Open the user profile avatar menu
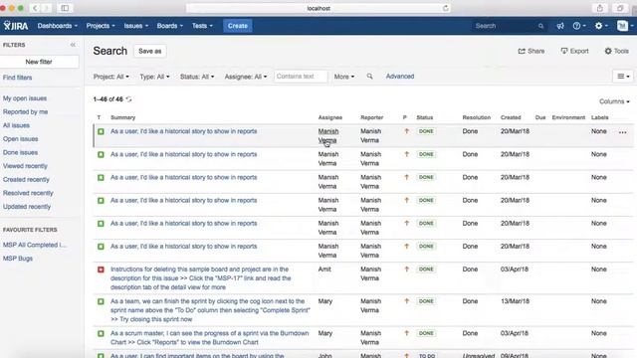The width and height of the screenshot is (637, 358). click(x=625, y=26)
